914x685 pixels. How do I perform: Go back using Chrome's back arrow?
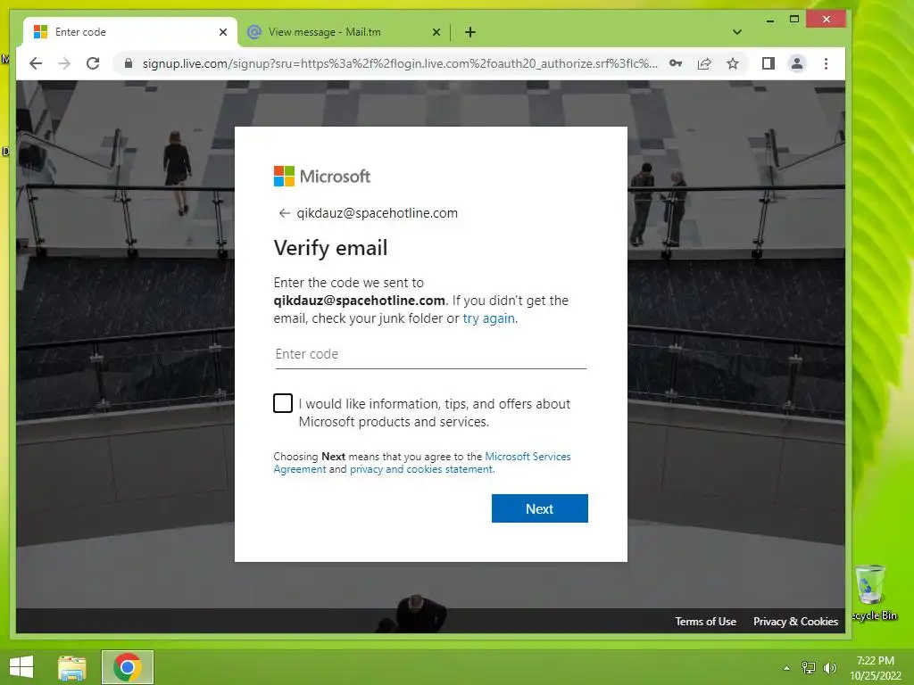[36, 63]
